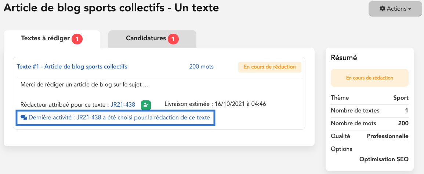Screen dimensions: 424x174
Task: Click the red badge on Textes à rédiger
Action: [77, 40]
